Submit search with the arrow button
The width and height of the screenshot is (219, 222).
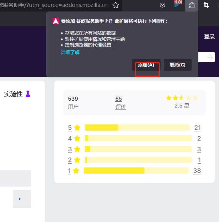(210, 58)
